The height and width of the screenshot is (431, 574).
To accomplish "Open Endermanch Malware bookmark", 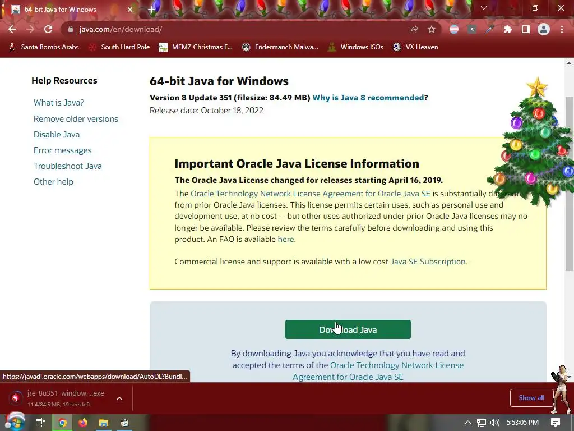I will [x=280, y=47].
